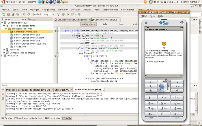Run the main project with green arrow
202x126 pixels.
point(68,14)
